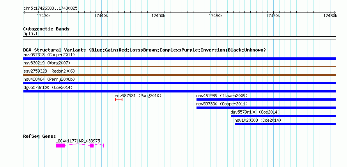Click the 17440k ruler label
The image size is (347, 167).
(101, 16)
